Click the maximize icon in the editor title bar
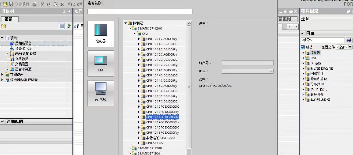 [291, 11]
